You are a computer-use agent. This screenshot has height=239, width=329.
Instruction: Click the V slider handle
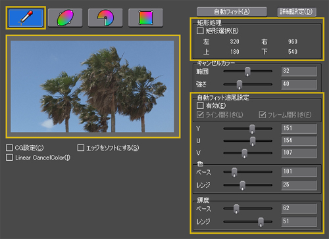click(244, 154)
